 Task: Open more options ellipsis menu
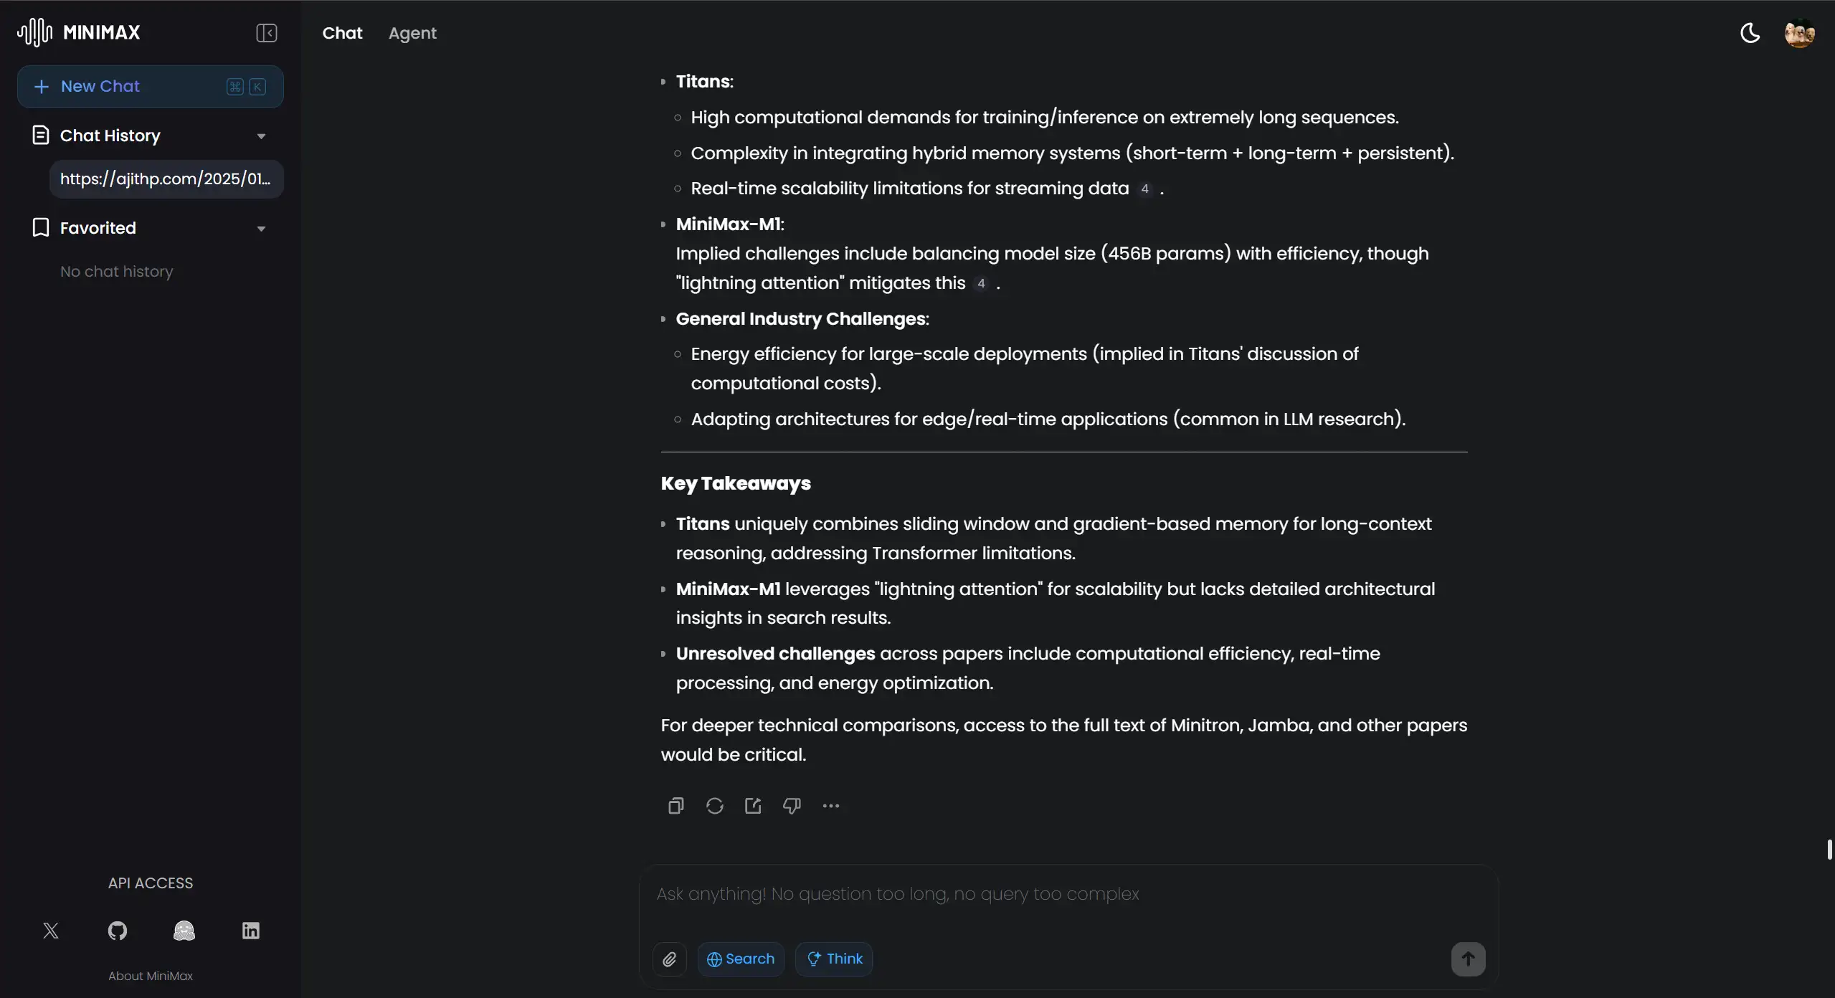click(x=830, y=806)
